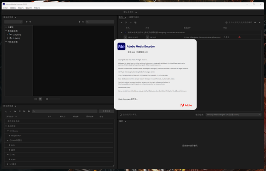Screen dimensions: 266x171
Task: Open the Encoding panel menu icon
Action: click(x=126, y=121)
